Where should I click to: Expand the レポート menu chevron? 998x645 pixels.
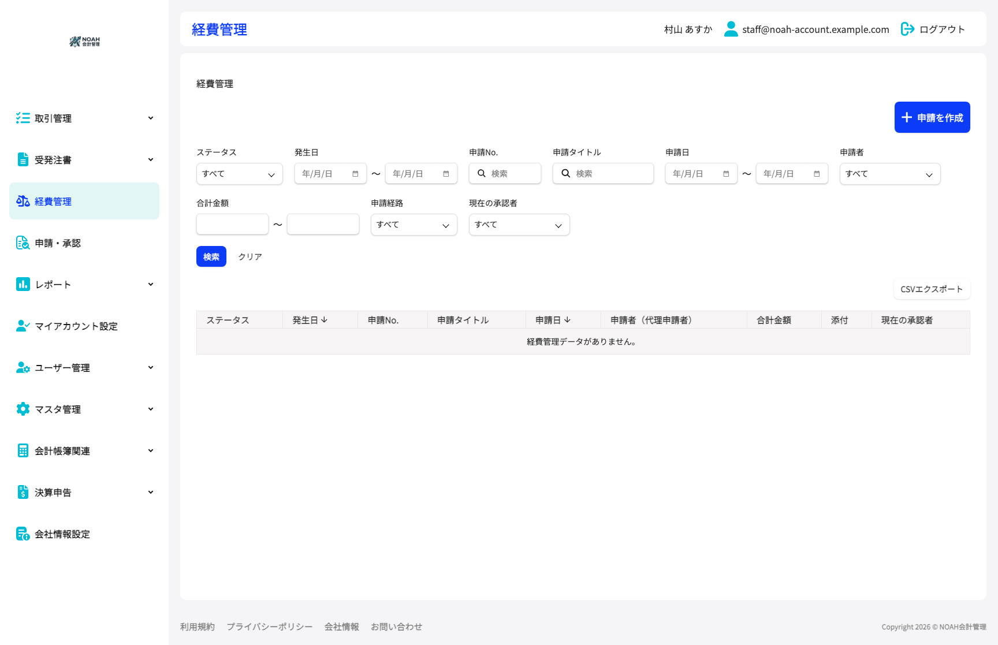(151, 284)
